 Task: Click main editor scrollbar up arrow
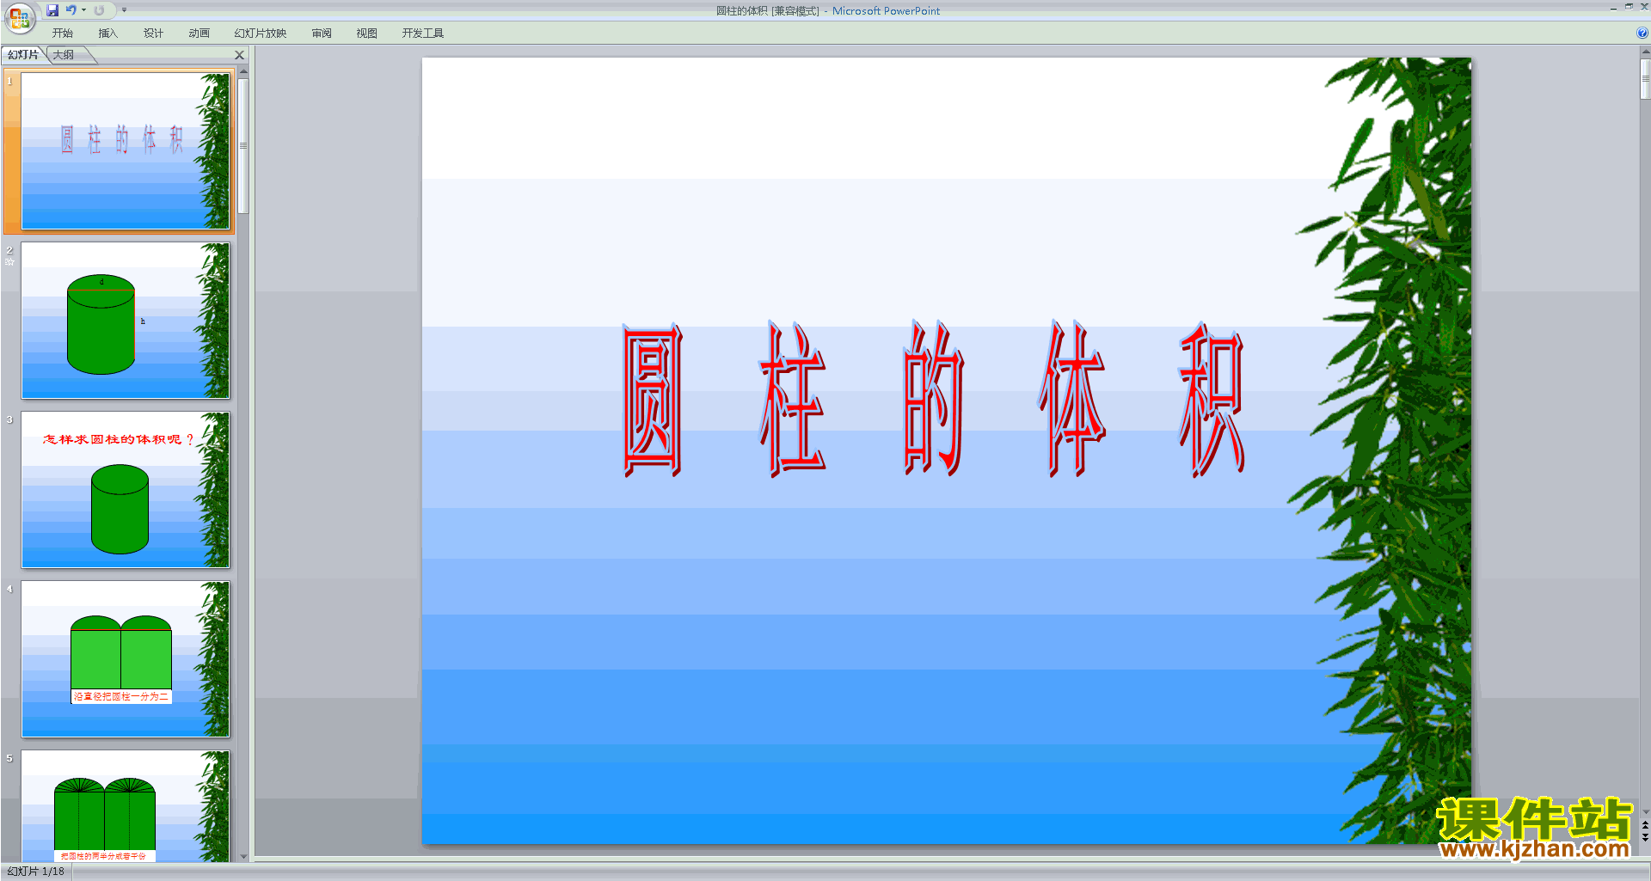pos(1645,52)
